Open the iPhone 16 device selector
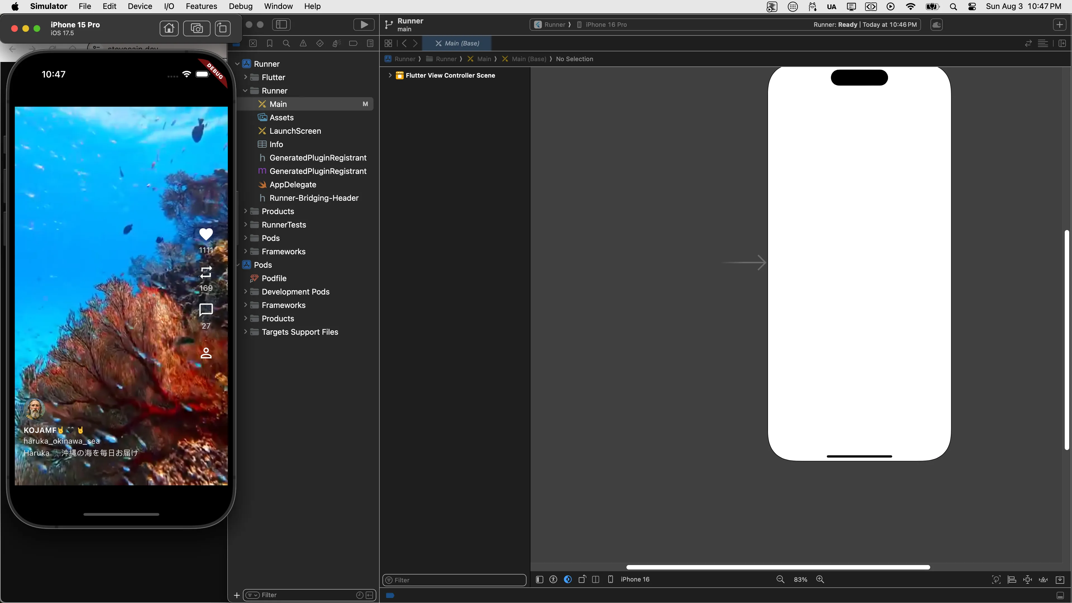The height and width of the screenshot is (603, 1072). (x=629, y=579)
